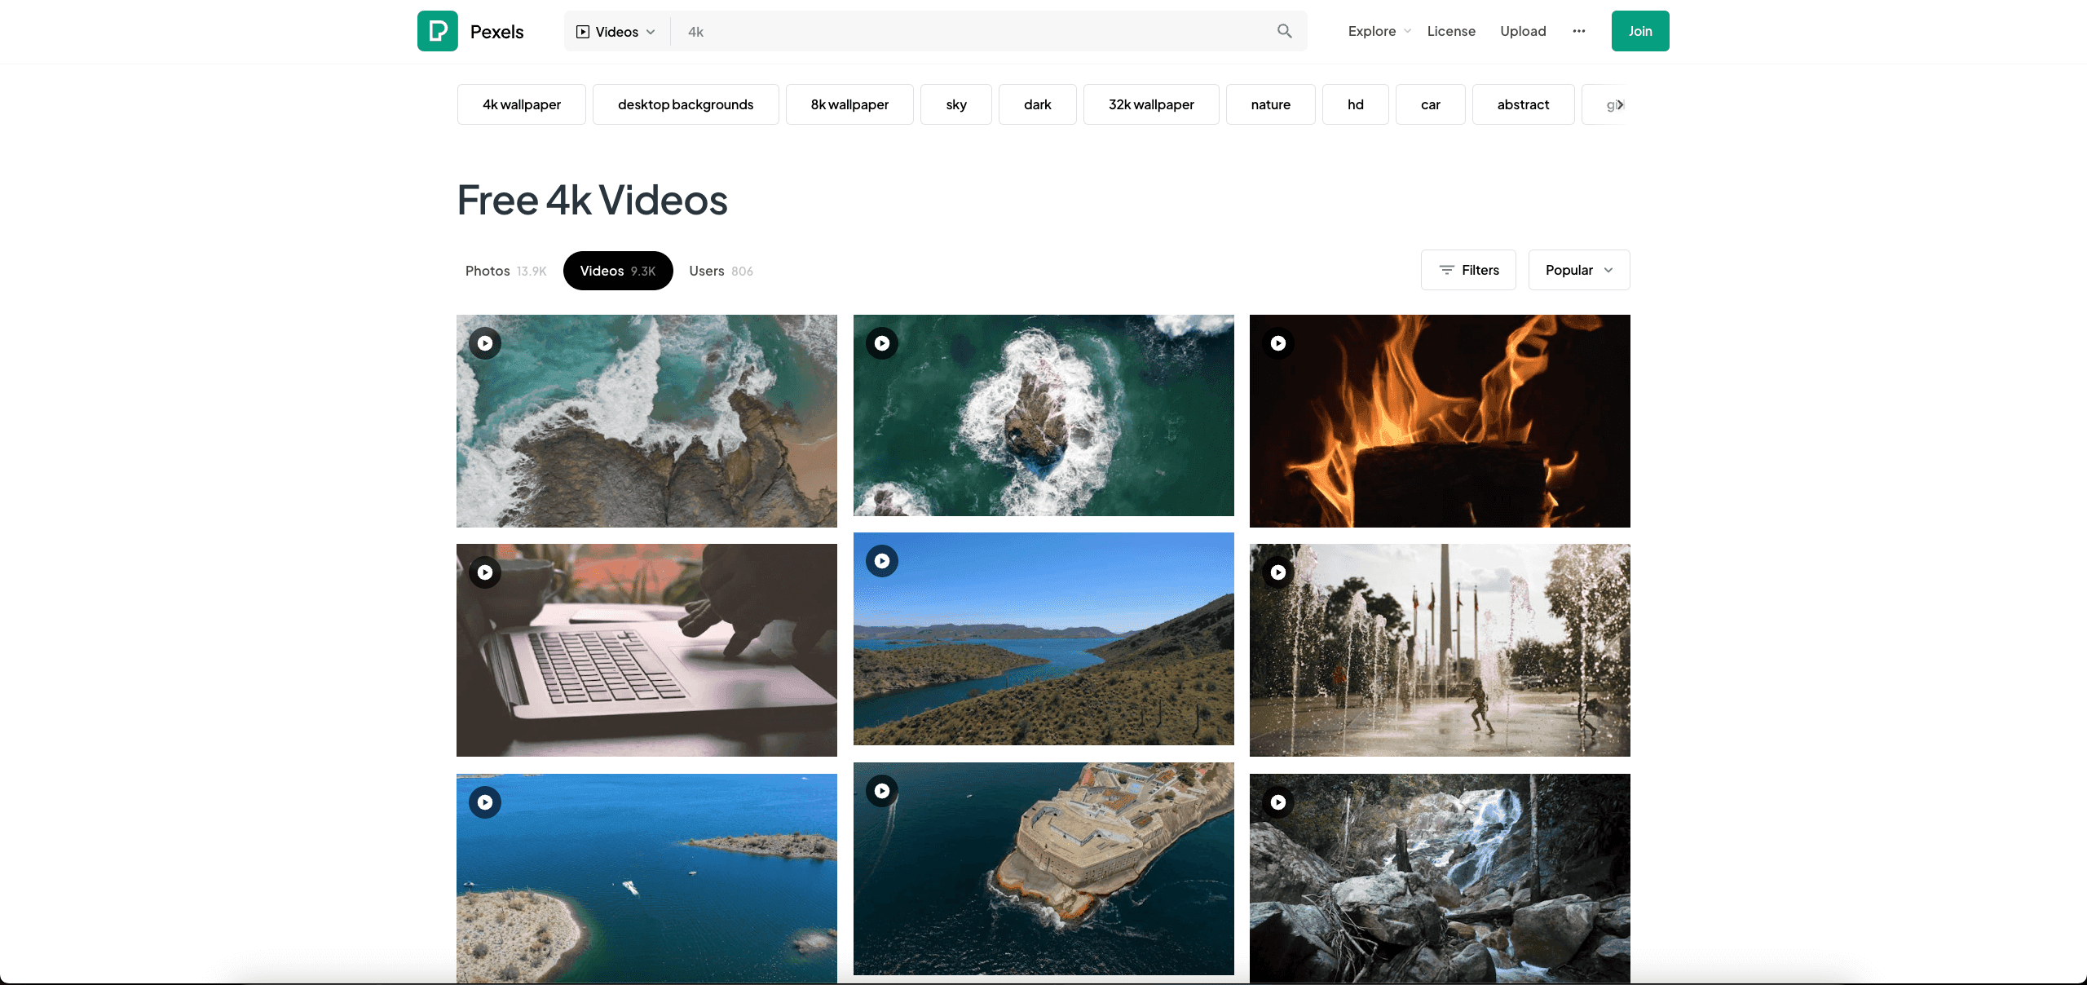Click the Pexels logo icon
The height and width of the screenshot is (985, 2087).
(438, 31)
